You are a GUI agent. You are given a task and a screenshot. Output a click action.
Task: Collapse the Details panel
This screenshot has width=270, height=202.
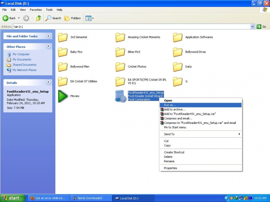pyautogui.click(x=48, y=82)
